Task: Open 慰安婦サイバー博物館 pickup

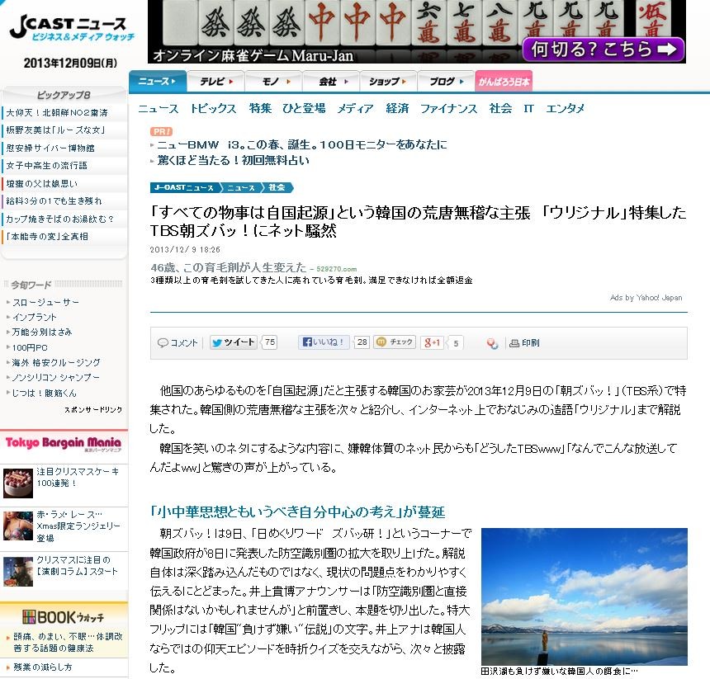Action: 50,149
